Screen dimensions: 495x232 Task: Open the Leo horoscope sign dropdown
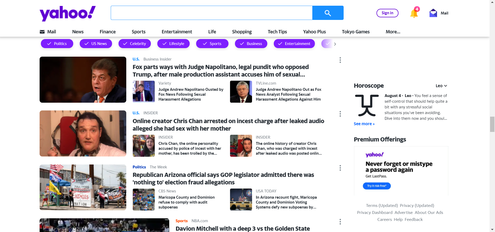pyautogui.click(x=441, y=86)
